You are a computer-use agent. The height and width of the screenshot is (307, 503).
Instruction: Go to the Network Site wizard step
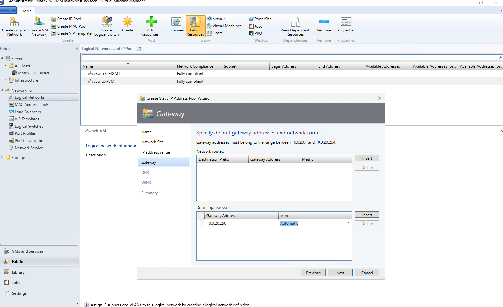pos(152,142)
